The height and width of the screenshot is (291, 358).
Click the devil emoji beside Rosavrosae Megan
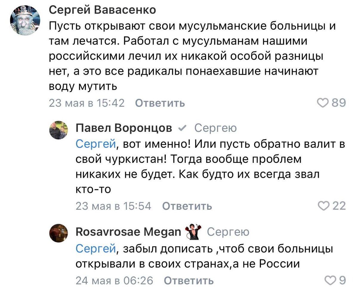(x=193, y=232)
